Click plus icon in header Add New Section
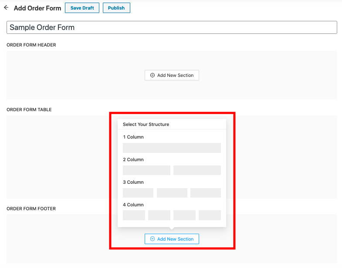342x268 pixels. click(152, 75)
